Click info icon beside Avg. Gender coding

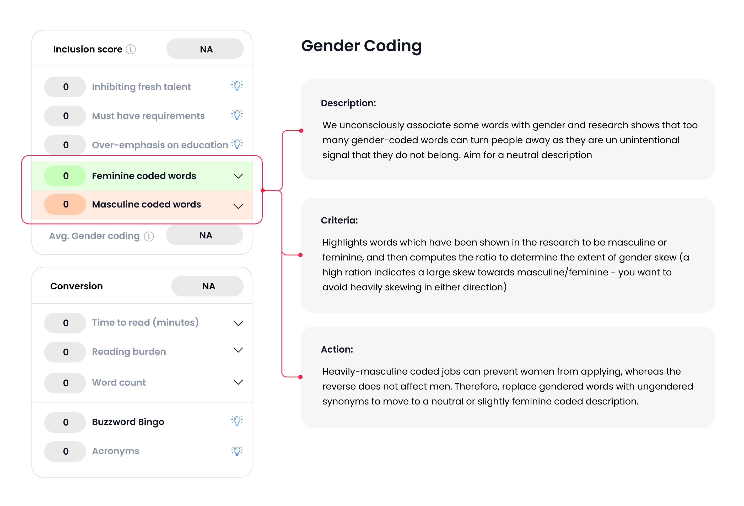pyautogui.click(x=149, y=236)
